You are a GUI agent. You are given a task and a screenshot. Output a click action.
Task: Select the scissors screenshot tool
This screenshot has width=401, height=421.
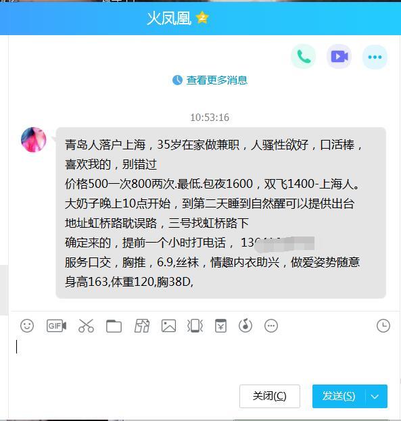pyautogui.click(x=86, y=326)
